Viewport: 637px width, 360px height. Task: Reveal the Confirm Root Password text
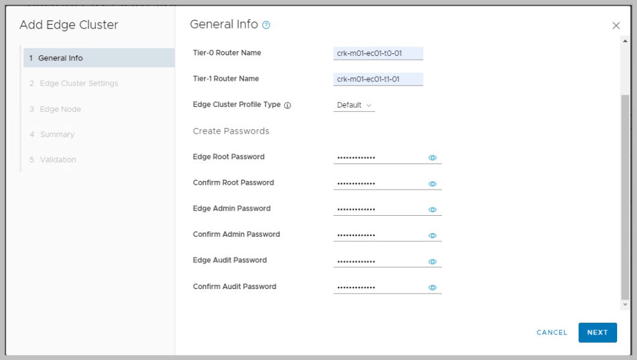(x=433, y=184)
